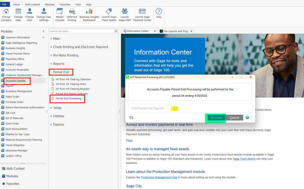The height and width of the screenshot is (189, 304).
Task: Open the Change Date tool
Action: tap(18, 15)
